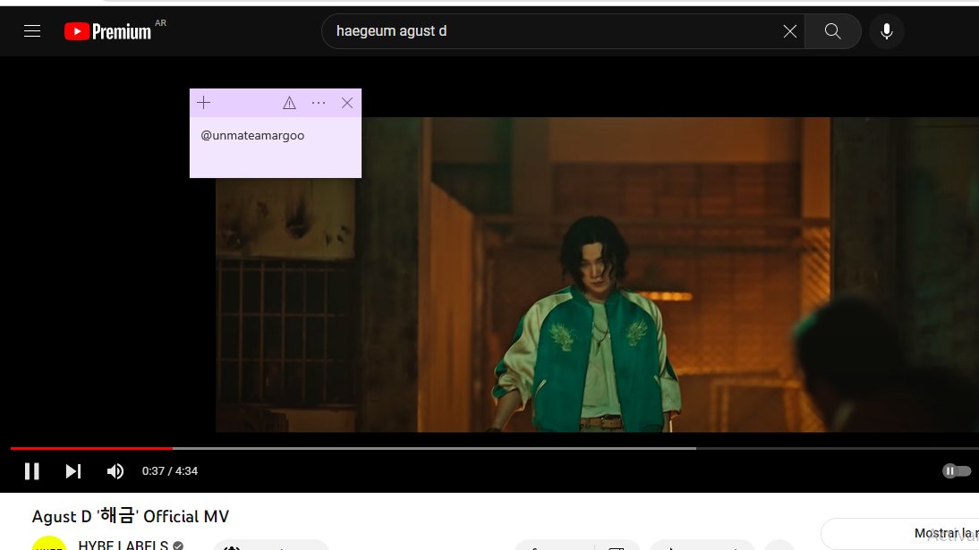Open the video frame of Agust D MV

(x=597, y=275)
